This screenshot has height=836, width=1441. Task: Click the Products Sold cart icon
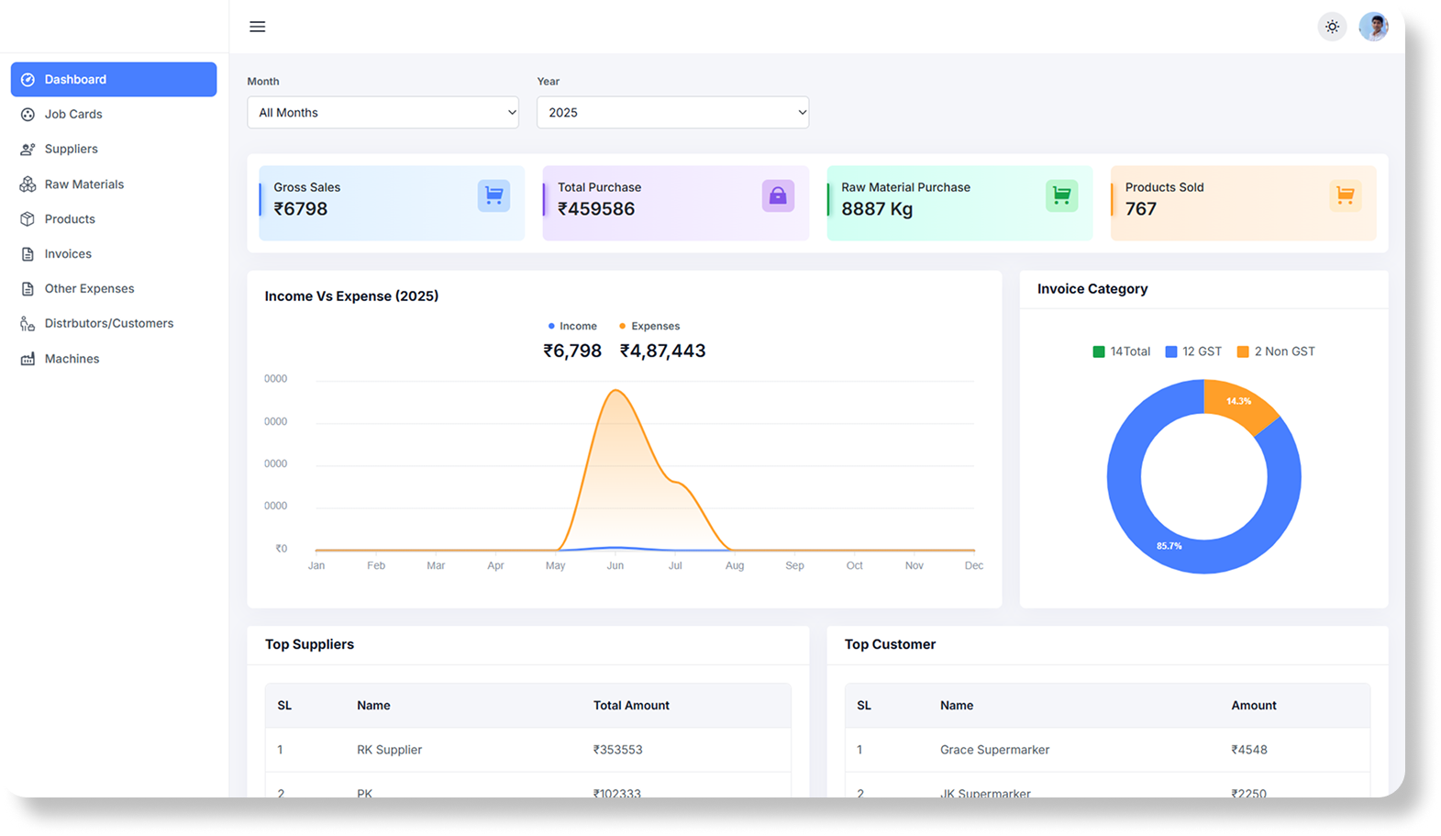(1345, 195)
